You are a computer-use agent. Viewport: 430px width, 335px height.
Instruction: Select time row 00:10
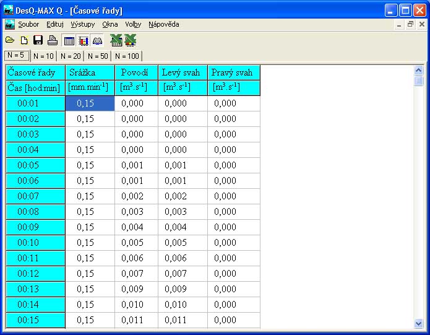(35, 243)
